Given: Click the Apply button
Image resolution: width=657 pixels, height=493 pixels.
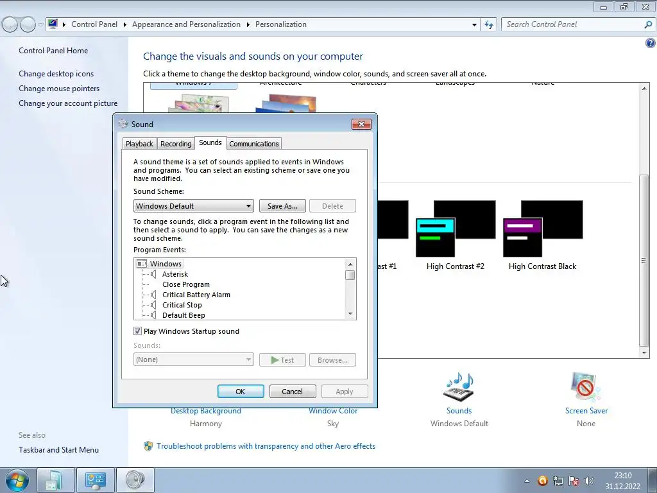Looking at the screenshot, I should (x=345, y=392).
